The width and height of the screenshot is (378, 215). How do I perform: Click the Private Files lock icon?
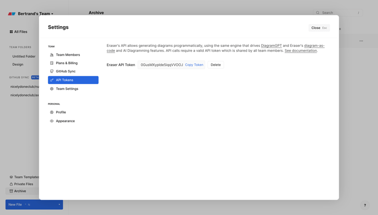11,184
